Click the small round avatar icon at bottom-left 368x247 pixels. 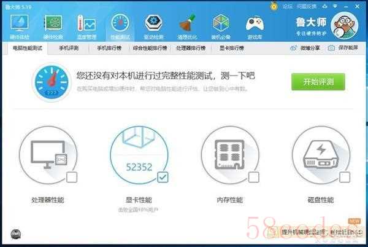[x=16, y=234]
